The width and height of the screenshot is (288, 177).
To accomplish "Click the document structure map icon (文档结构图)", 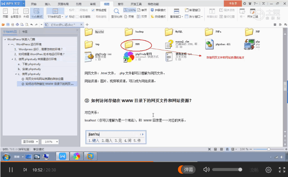I will coord(55,11).
